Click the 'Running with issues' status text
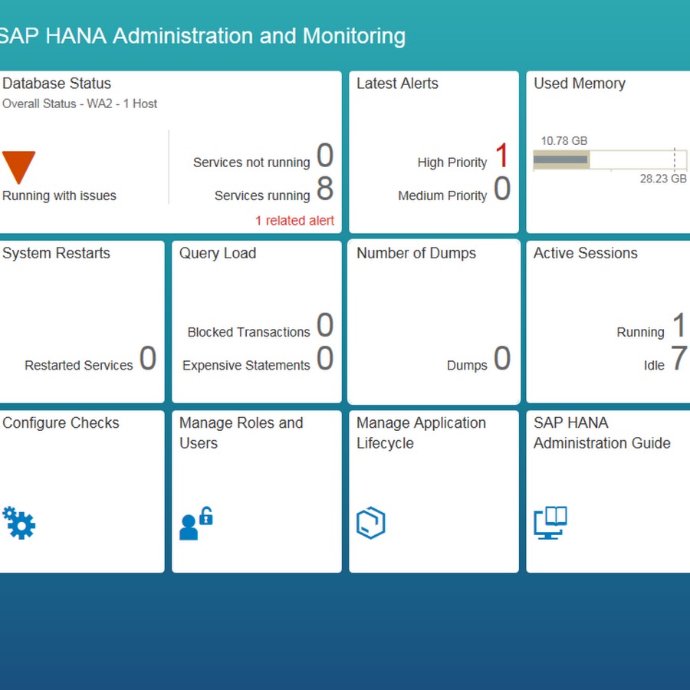The height and width of the screenshot is (690, 690). point(59,195)
